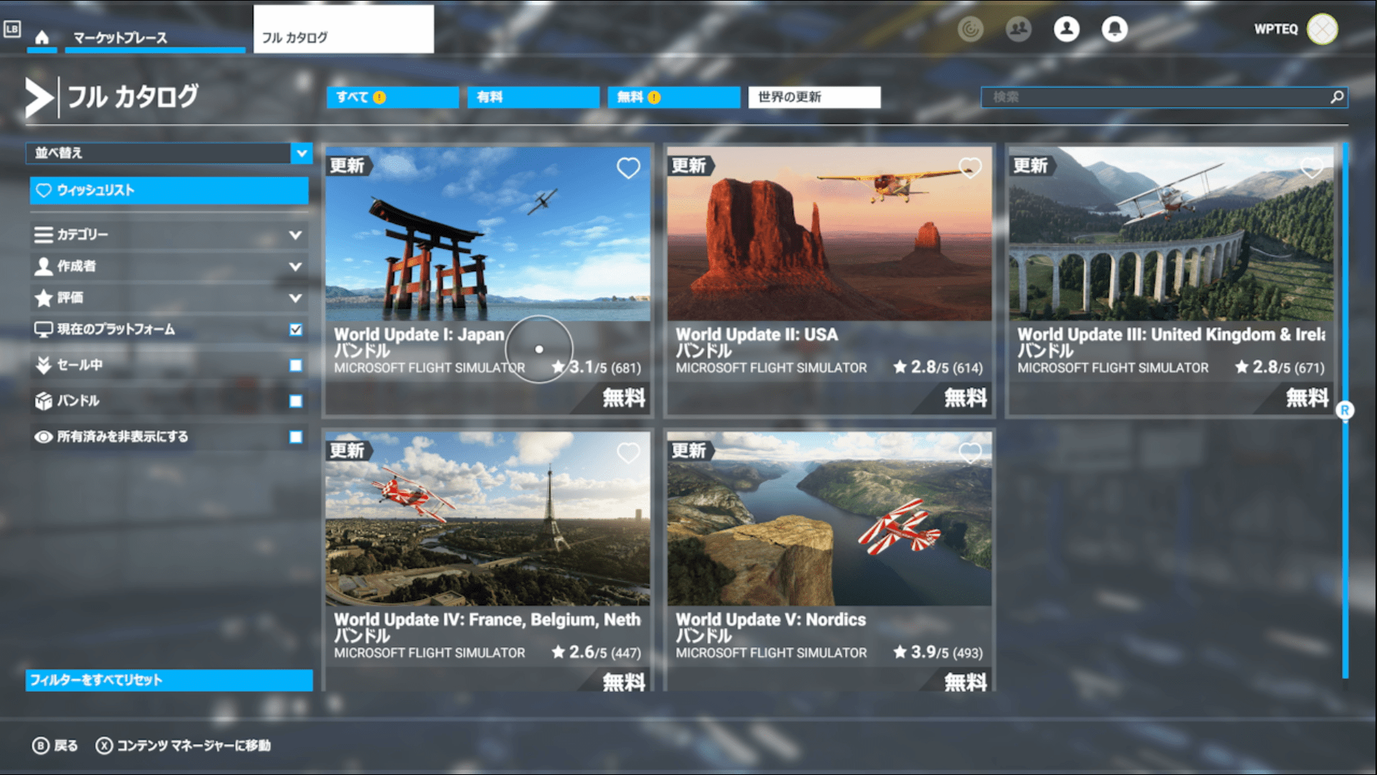Click the 3.9/5 (493) rating text

[x=938, y=652]
